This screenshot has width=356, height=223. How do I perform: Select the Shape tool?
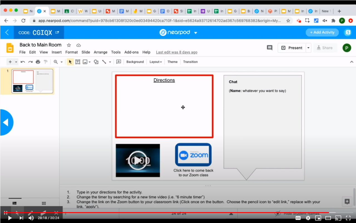[x=96, y=62]
